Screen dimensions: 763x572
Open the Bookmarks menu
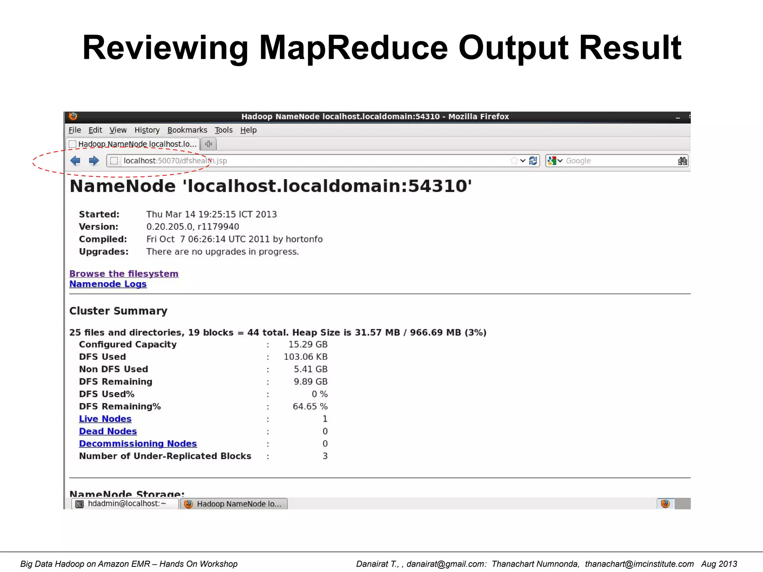coord(187,130)
